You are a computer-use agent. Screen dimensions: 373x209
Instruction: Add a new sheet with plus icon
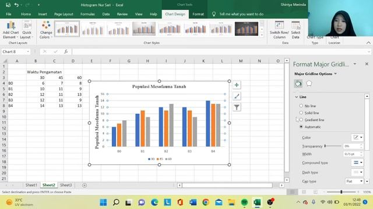coord(85,185)
